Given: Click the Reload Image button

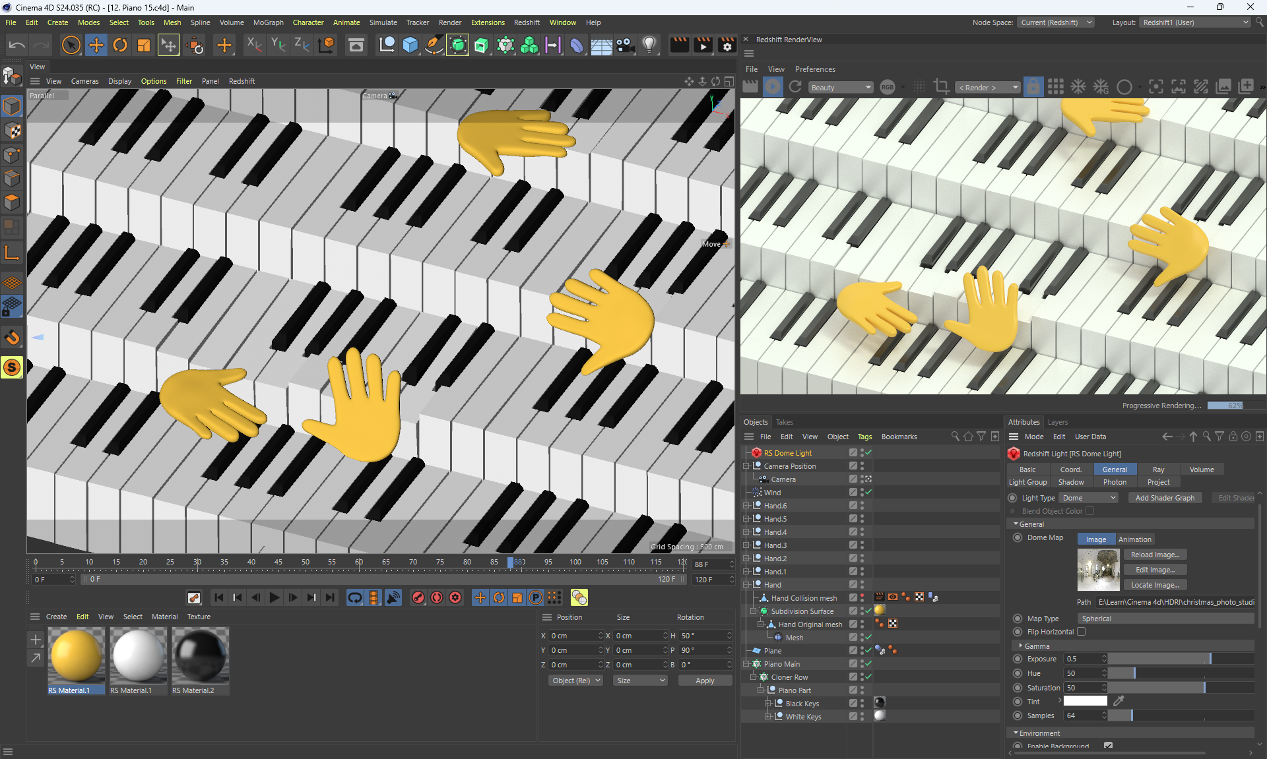Looking at the screenshot, I should [1154, 555].
